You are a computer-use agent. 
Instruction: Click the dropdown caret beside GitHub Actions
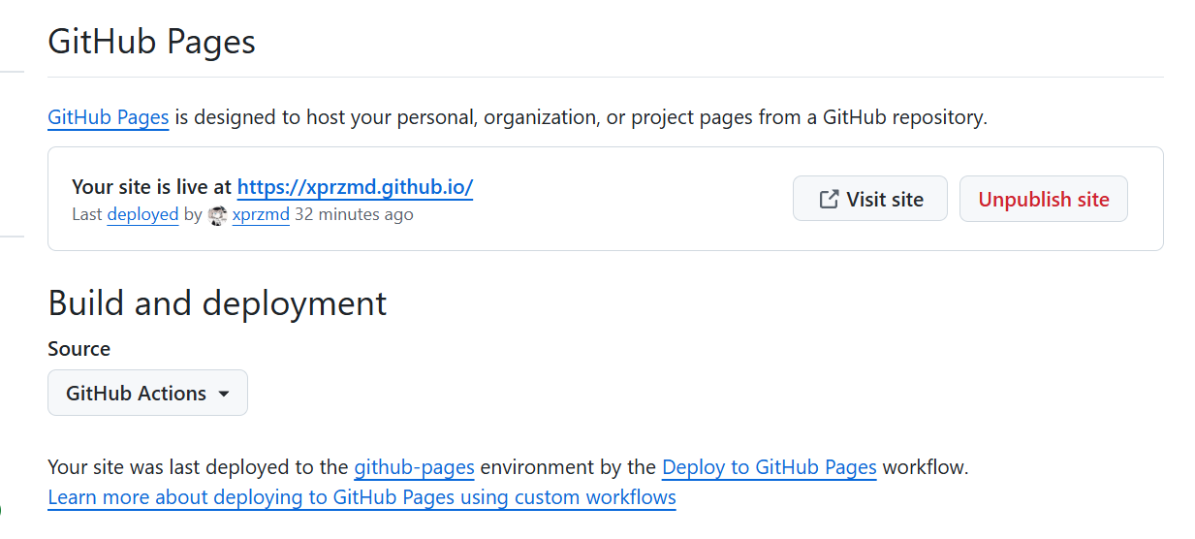224,394
